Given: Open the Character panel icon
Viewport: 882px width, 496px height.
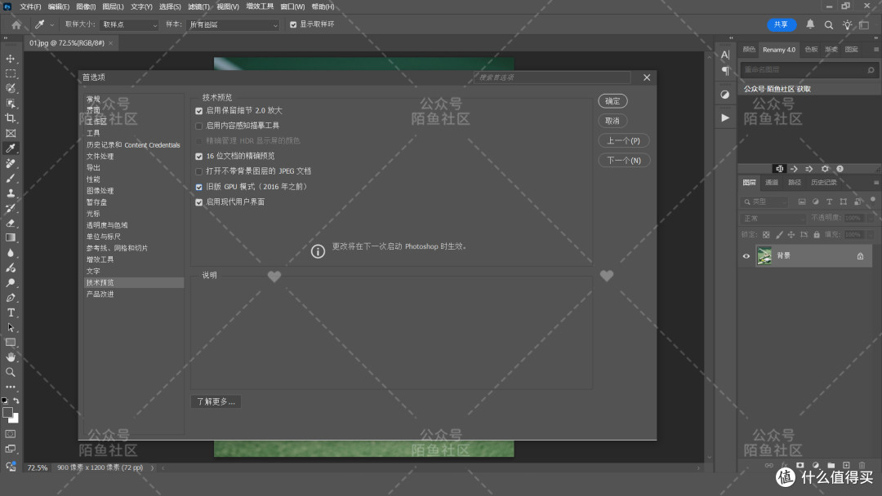Looking at the screenshot, I should click(725, 55).
